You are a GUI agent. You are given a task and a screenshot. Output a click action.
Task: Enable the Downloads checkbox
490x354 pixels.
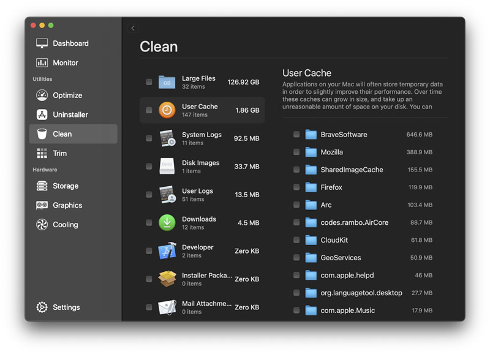click(149, 222)
